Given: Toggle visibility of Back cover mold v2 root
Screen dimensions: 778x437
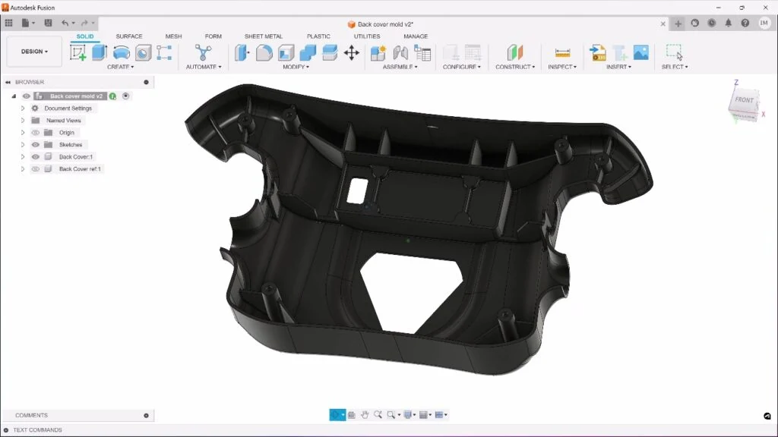Looking at the screenshot, I should (27, 96).
